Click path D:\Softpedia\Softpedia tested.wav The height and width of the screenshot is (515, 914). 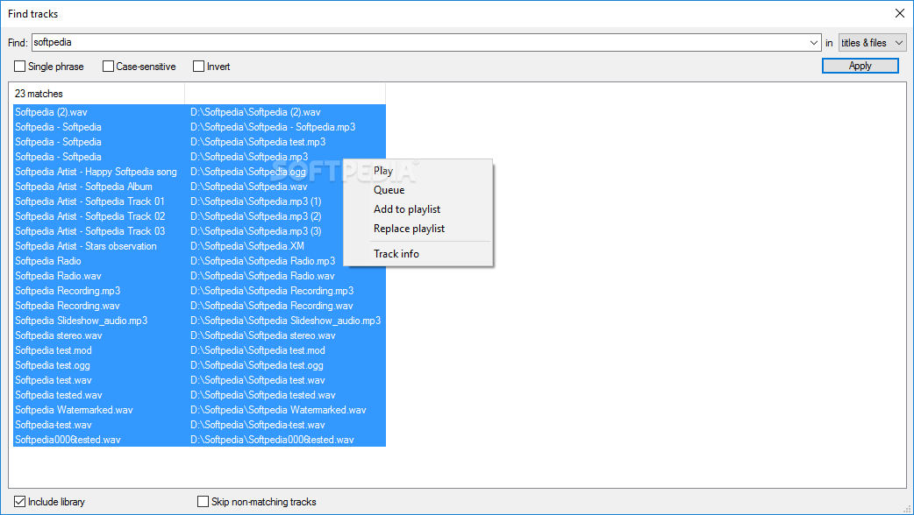[263, 394]
